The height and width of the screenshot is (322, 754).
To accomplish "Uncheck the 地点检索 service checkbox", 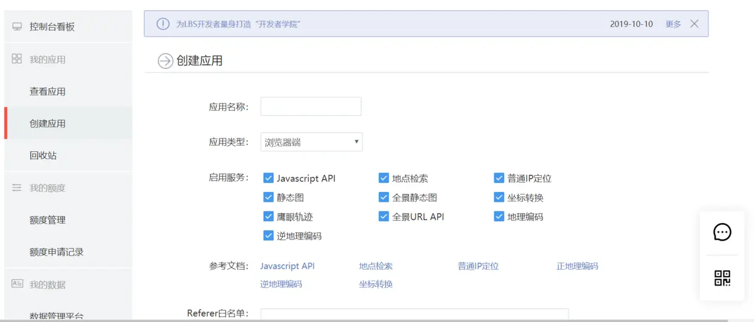I will 384,178.
